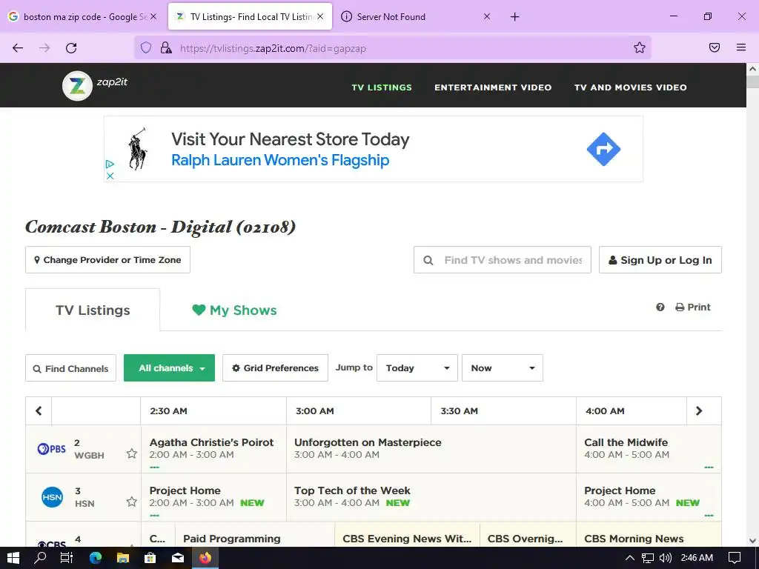Viewport: 759px width, 569px height.
Task: Open the TV AND MOVIES VIDEO nav item
Action: pos(630,87)
